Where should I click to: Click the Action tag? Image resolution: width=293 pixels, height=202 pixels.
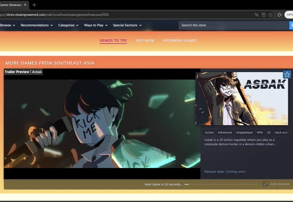coord(209,133)
